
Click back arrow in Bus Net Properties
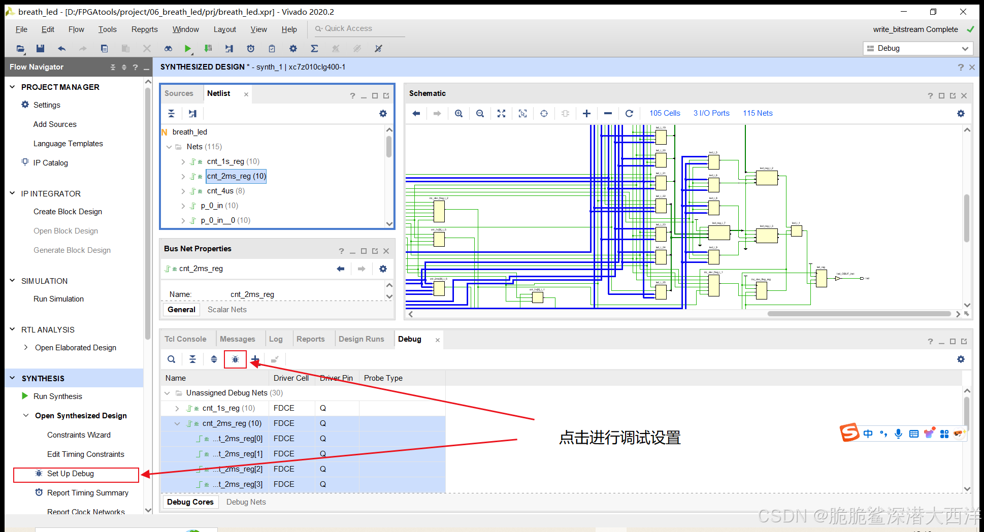point(340,269)
